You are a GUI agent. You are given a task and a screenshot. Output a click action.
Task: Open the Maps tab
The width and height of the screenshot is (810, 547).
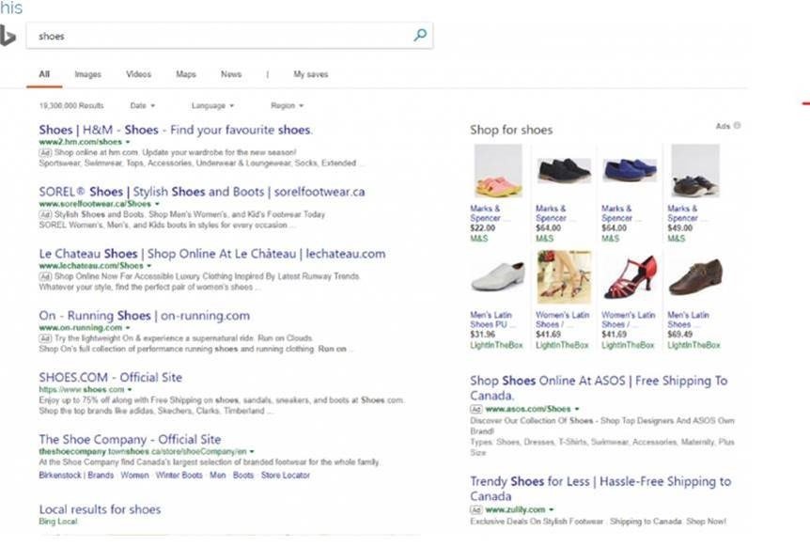click(186, 74)
